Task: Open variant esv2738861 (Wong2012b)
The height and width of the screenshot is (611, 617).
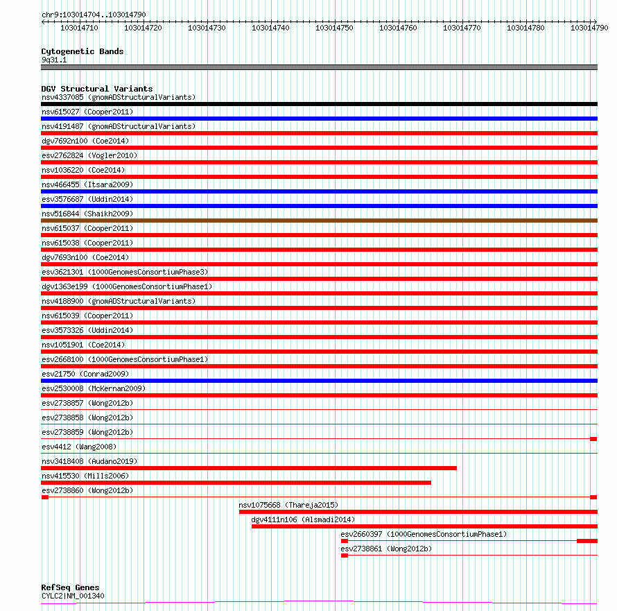Action: click(386, 549)
